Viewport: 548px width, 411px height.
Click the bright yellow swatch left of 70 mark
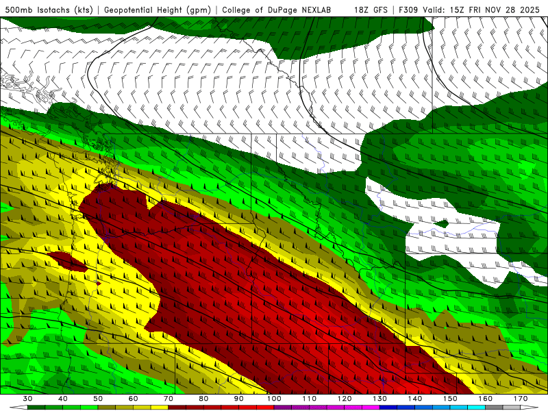[160, 408]
